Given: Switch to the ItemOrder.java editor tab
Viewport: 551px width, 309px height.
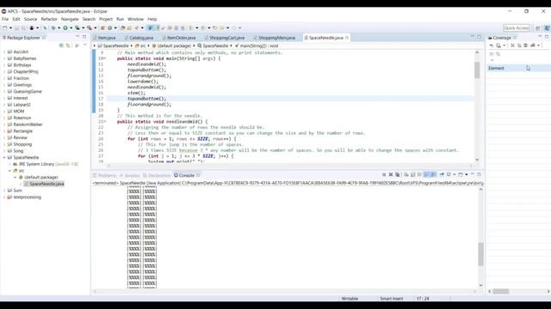Looking at the screenshot, I should click(181, 38).
